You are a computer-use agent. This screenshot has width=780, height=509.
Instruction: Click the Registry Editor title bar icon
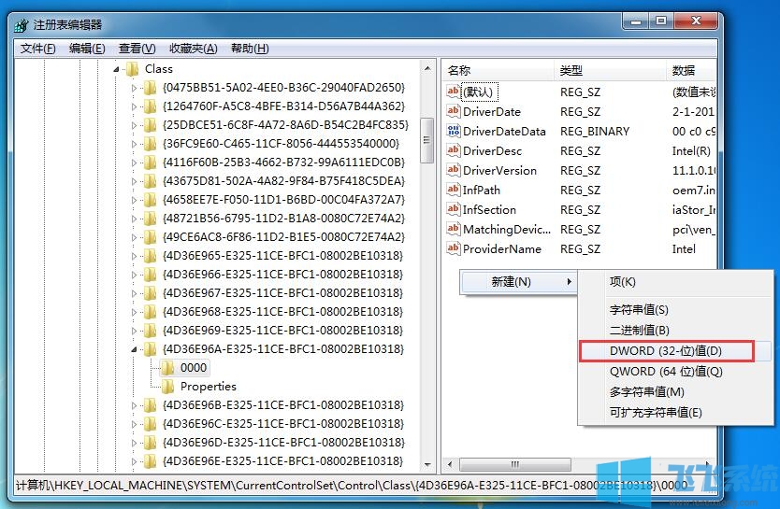point(22,25)
